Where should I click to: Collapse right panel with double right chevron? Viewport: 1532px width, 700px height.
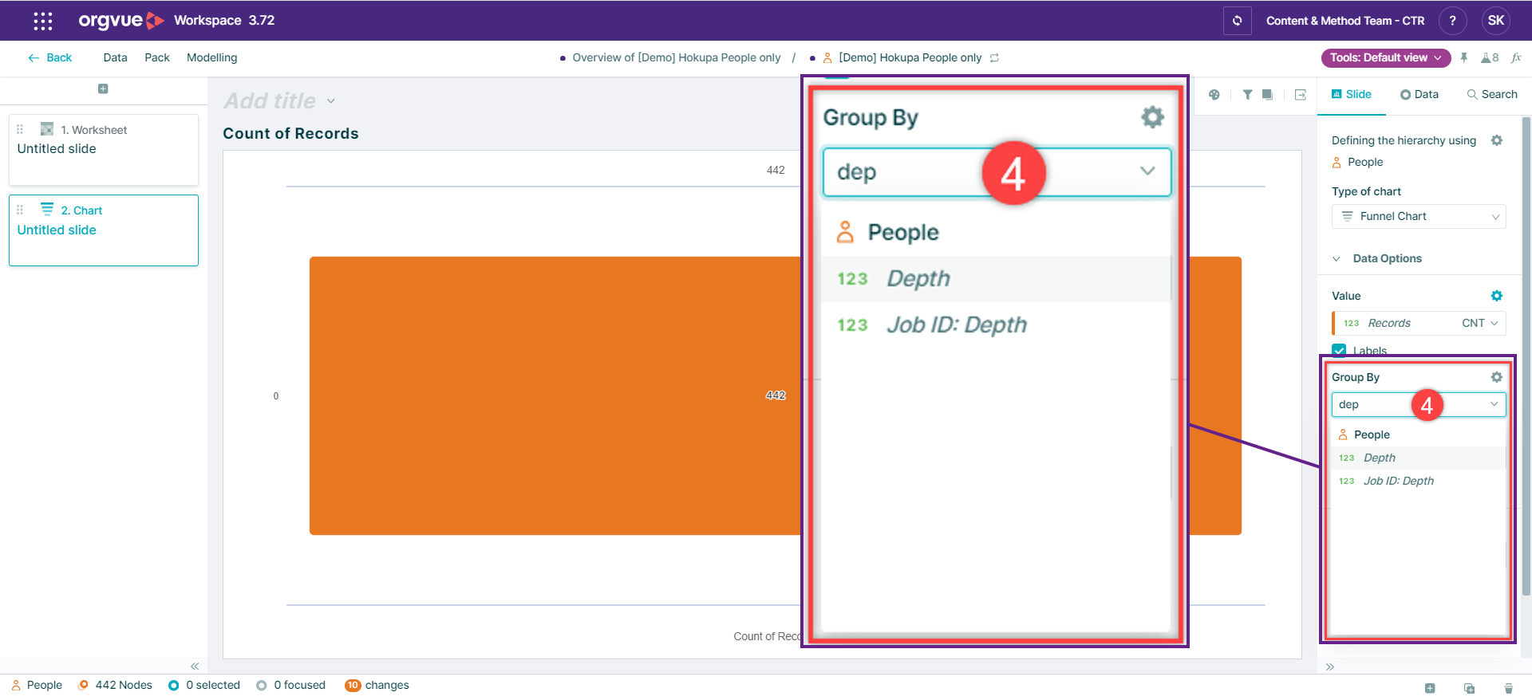coord(1330,667)
